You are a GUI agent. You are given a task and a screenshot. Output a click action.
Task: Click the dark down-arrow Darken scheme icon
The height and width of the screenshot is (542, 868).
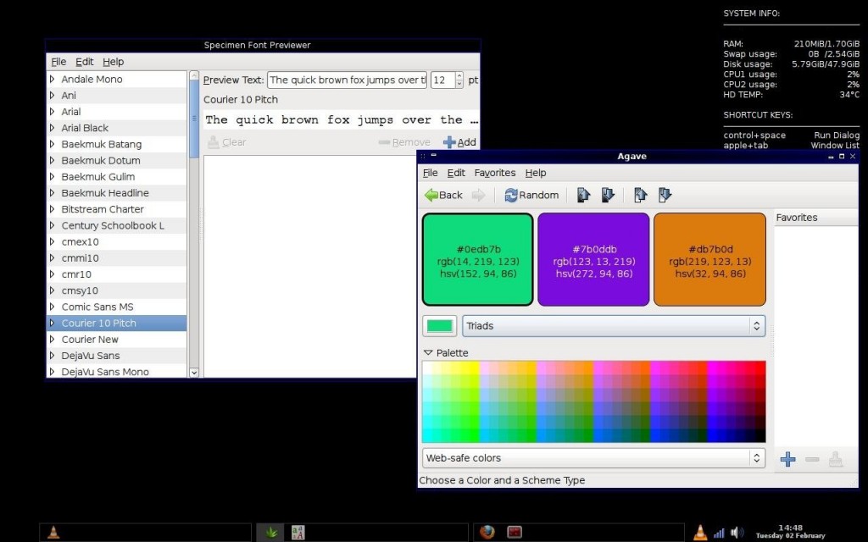(608, 195)
